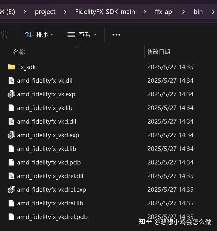Navigate to ffx-api breadcrumb
The height and width of the screenshot is (231, 217).
pyautogui.click(x=164, y=12)
